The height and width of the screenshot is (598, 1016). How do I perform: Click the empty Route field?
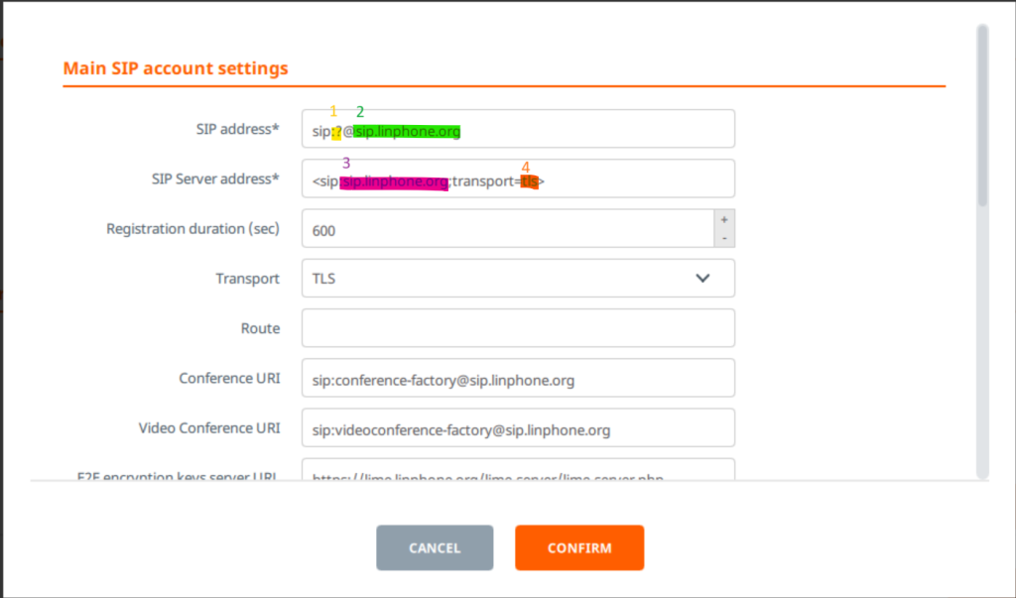click(517, 328)
